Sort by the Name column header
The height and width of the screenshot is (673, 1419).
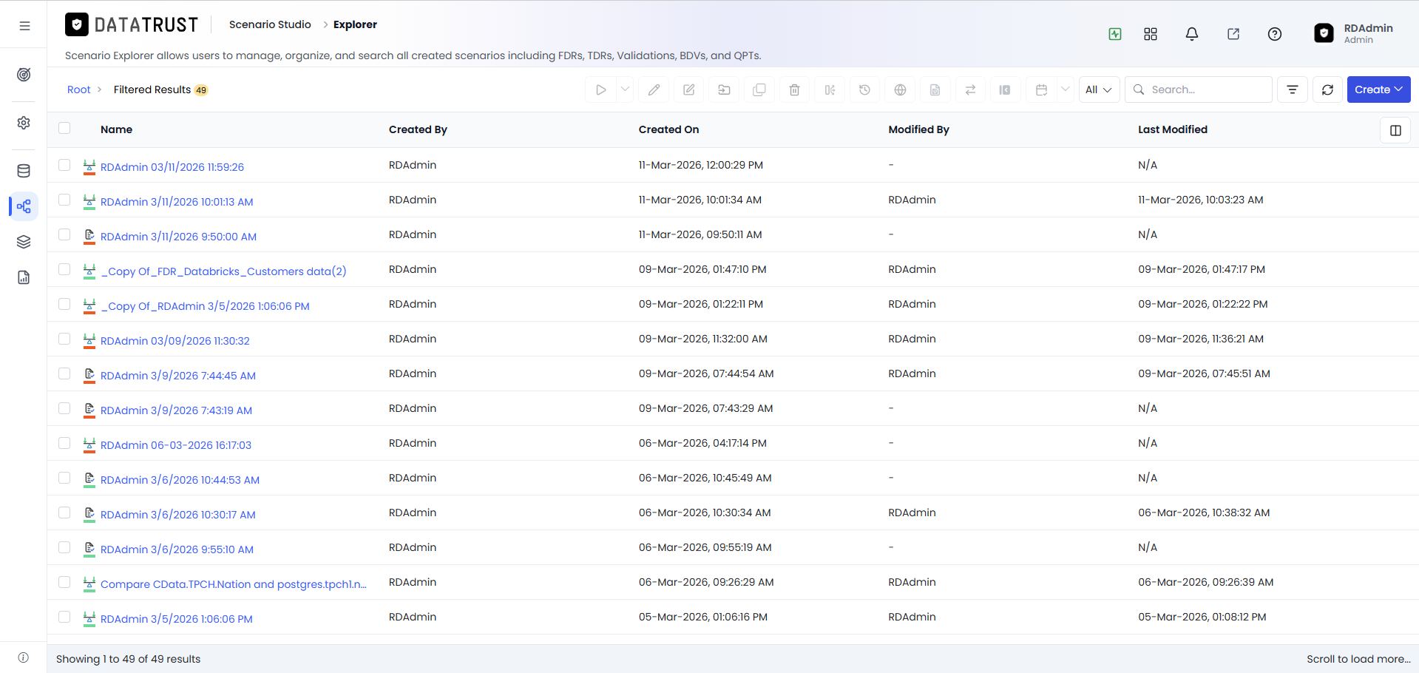[116, 129]
